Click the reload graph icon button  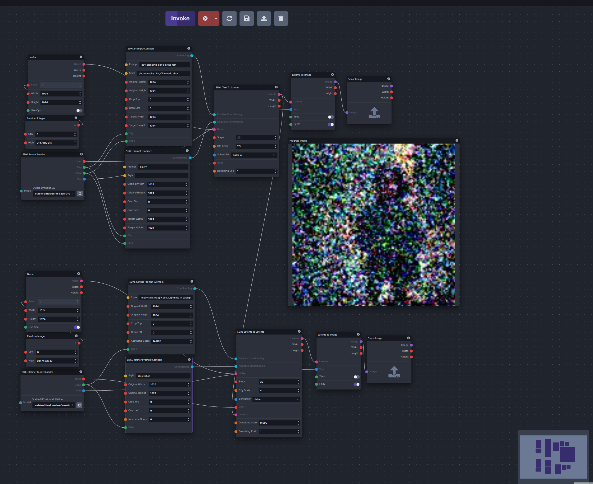(229, 19)
